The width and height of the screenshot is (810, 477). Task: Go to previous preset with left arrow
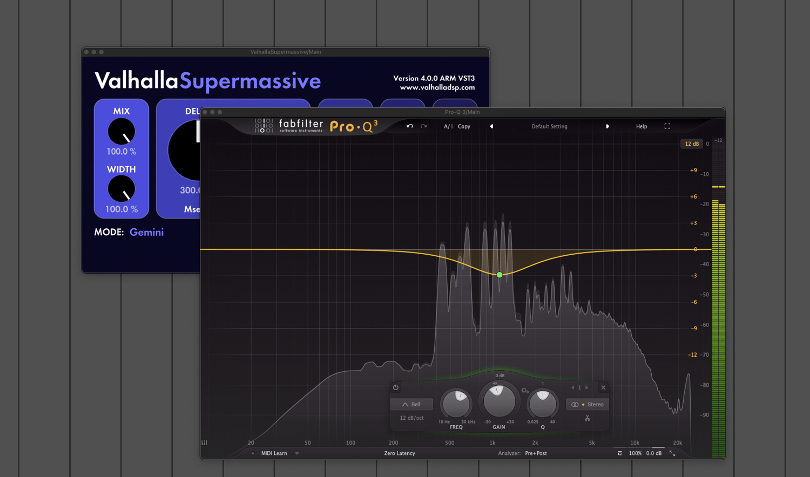coord(491,126)
